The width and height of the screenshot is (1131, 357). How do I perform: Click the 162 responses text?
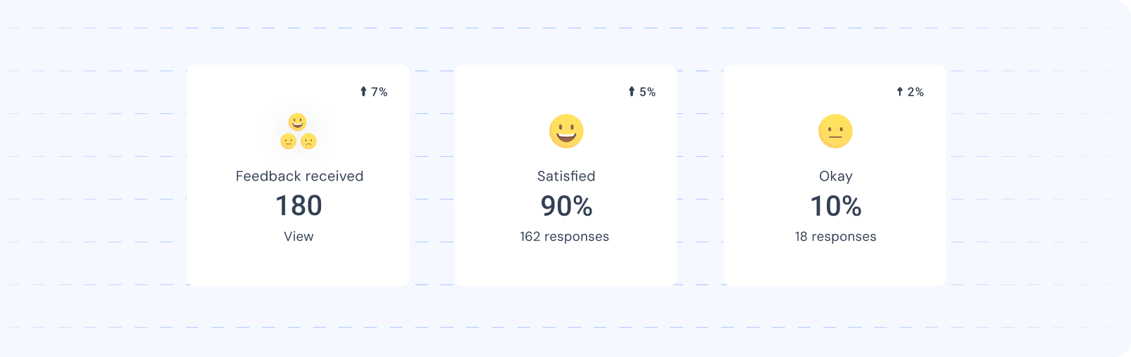[x=564, y=237]
